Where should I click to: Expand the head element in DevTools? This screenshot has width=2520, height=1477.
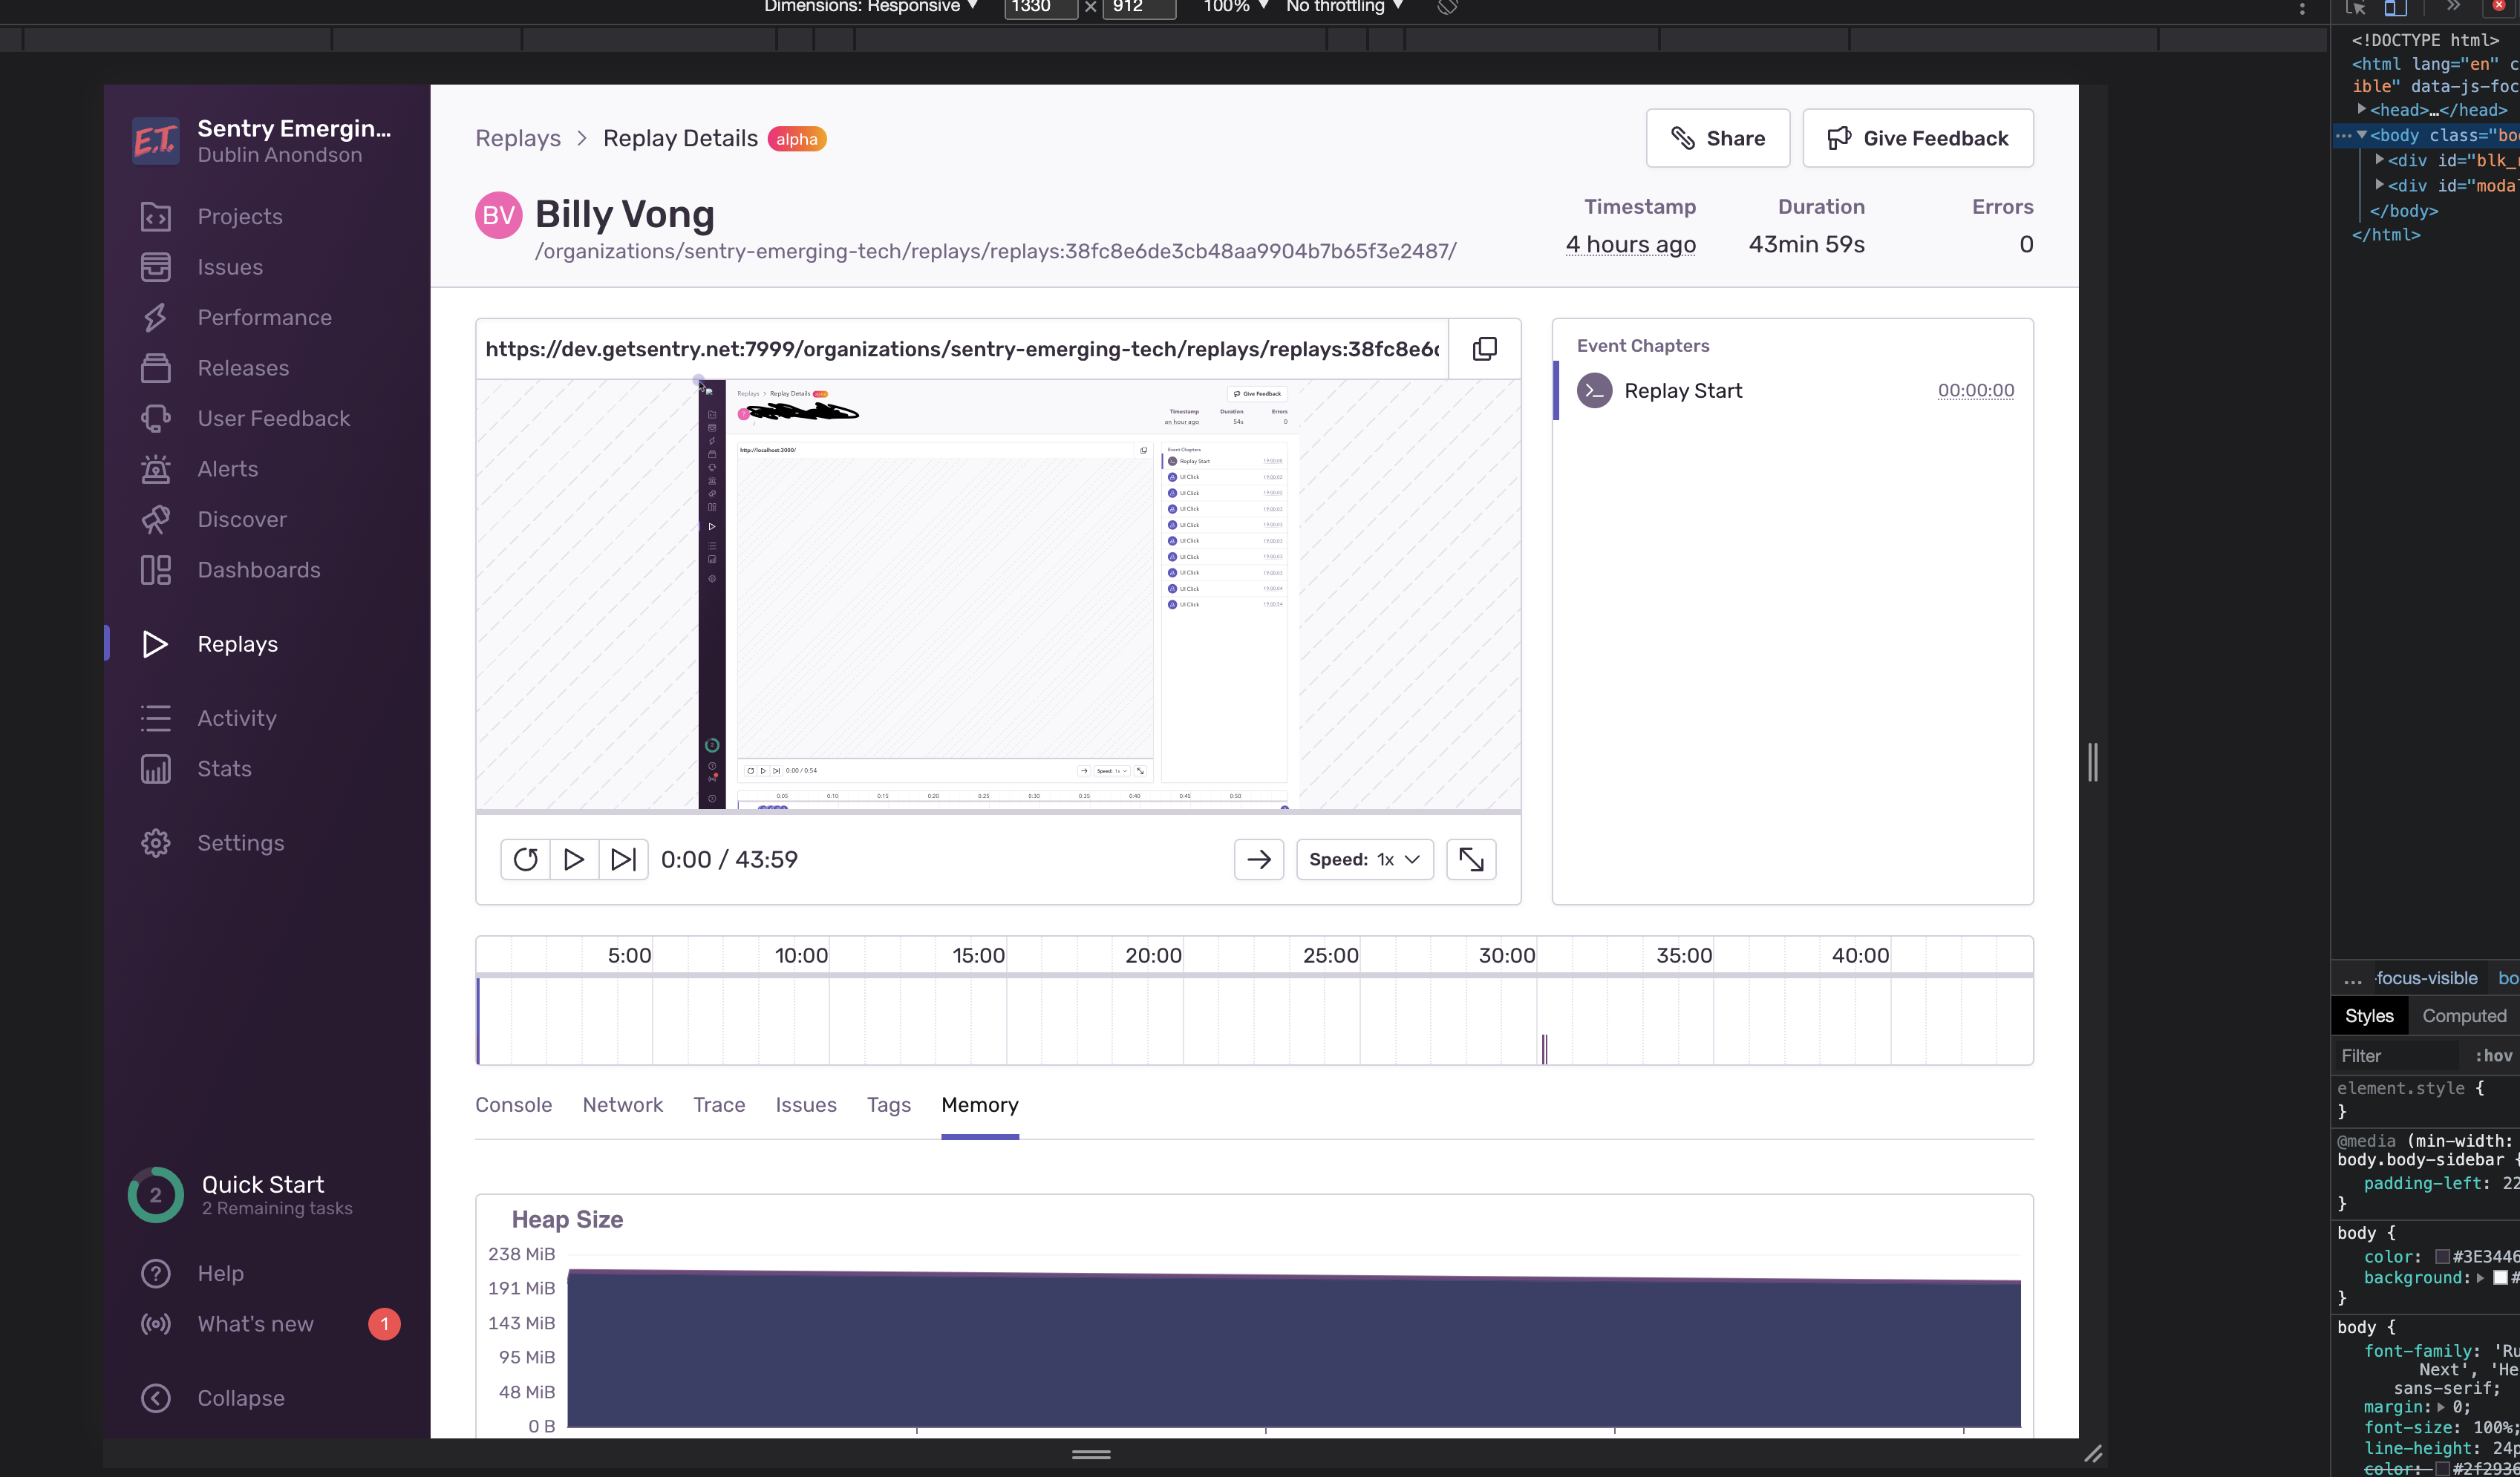coord(2362,110)
